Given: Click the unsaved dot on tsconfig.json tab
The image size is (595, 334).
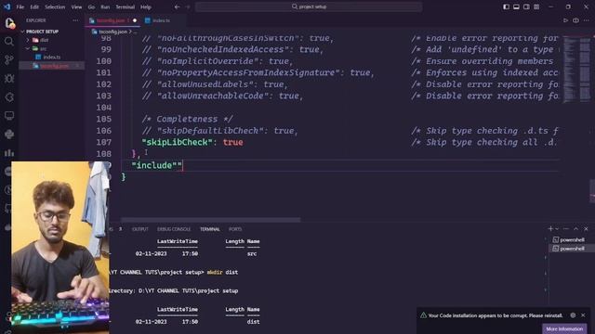Looking at the screenshot, I should (x=135, y=20).
